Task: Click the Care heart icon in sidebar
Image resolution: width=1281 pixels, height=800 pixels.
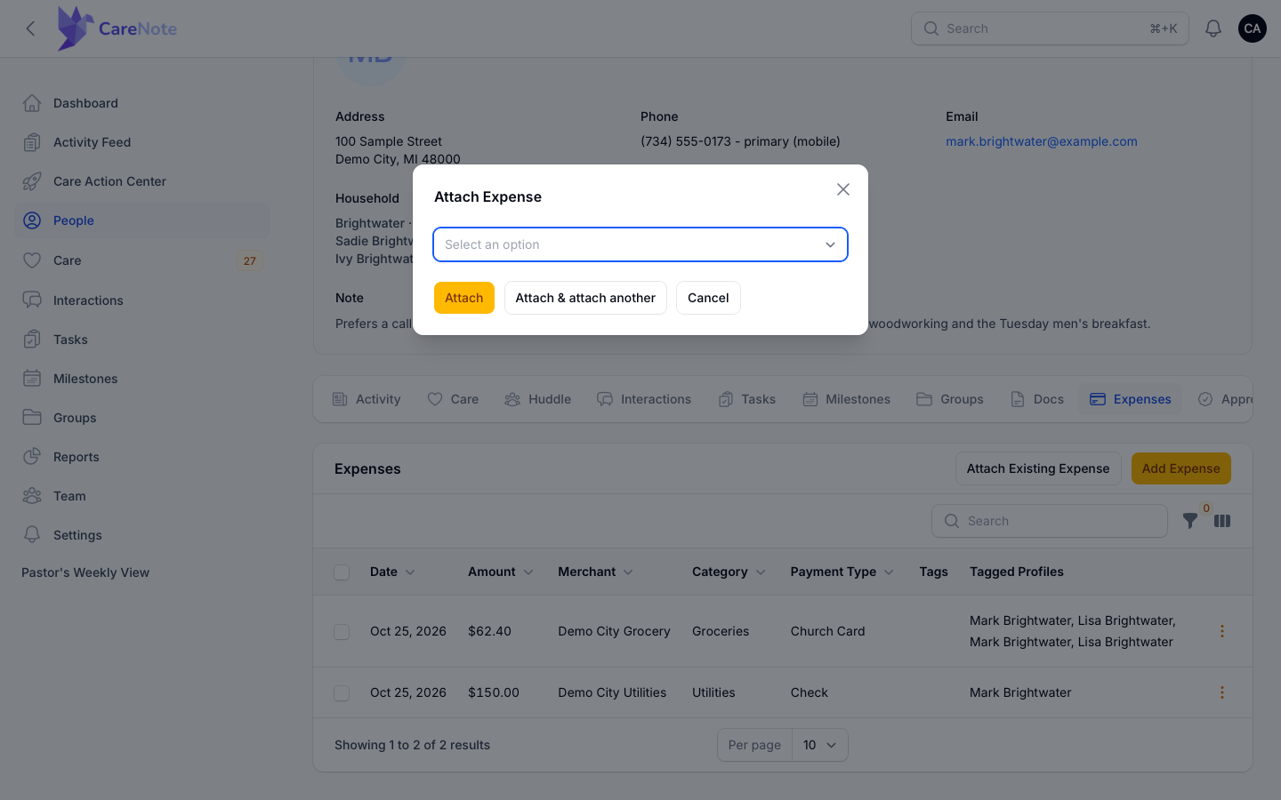Action: click(32, 260)
